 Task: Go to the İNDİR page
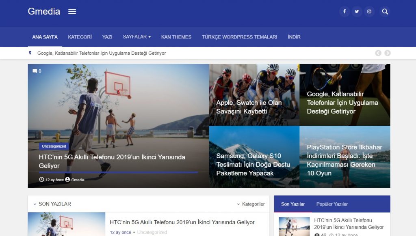tap(294, 37)
